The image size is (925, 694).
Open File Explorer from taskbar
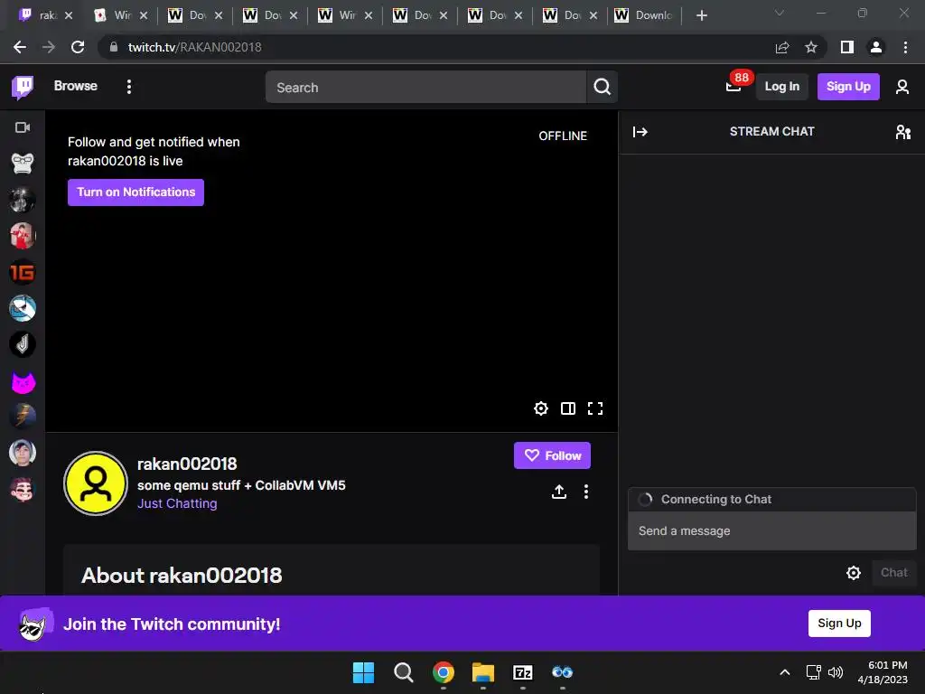pyautogui.click(x=482, y=672)
